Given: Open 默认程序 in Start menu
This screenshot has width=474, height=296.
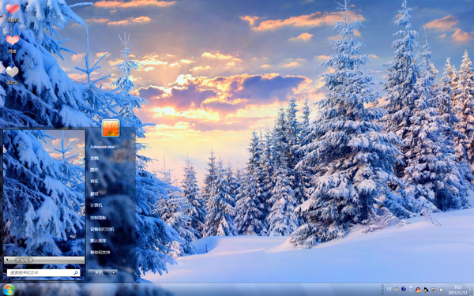Looking at the screenshot, I should click(98, 241).
